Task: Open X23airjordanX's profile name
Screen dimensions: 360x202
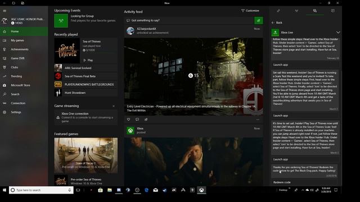Action: pyautogui.click(x=146, y=29)
